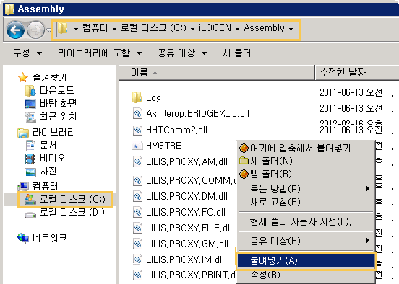
Task: Go to iLOGEN in the breadcrumb
Action: [215, 27]
